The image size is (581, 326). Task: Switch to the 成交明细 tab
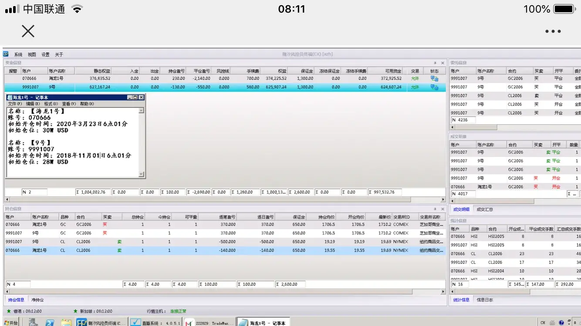tap(461, 210)
